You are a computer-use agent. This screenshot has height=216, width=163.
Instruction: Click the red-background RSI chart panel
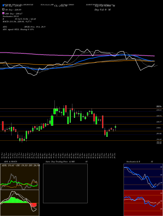(143, 203)
